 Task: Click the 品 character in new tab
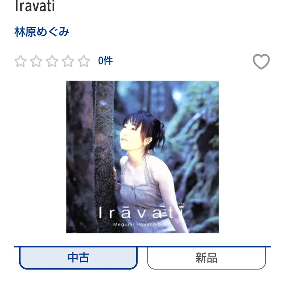pyautogui.click(x=212, y=258)
